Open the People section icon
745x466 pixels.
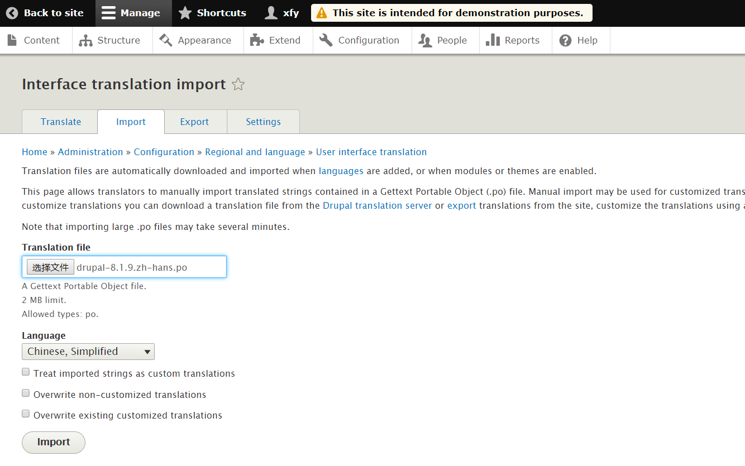[425, 40]
